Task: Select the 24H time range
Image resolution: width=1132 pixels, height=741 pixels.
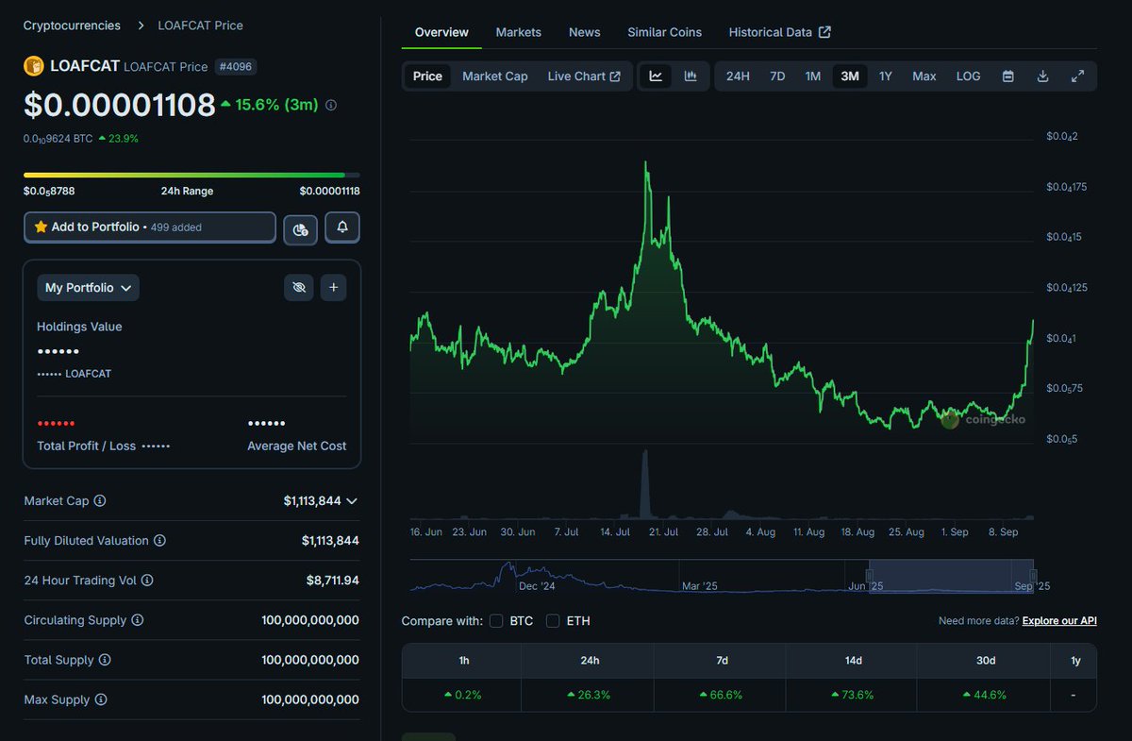Action: [x=738, y=76]
